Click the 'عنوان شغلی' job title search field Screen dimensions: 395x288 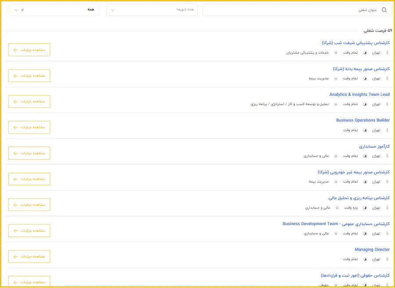point(294,10)
